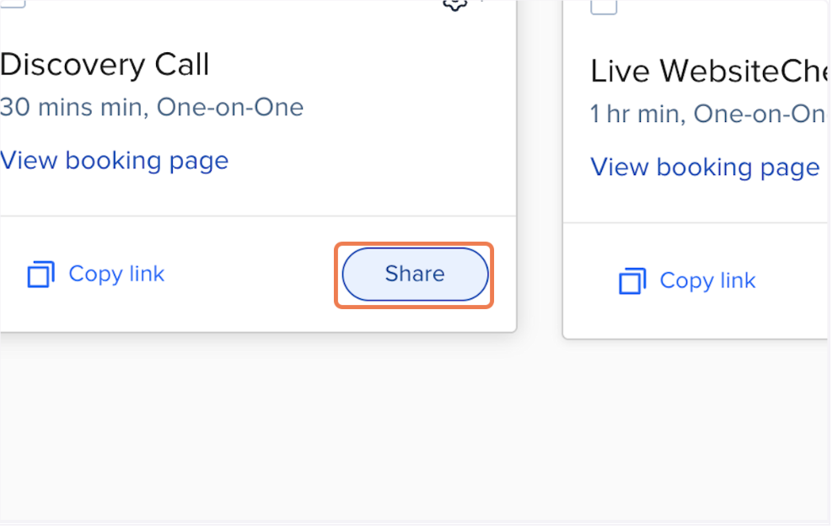
Task: Open View booking page for Discovery Call
Action: [114, 160]
